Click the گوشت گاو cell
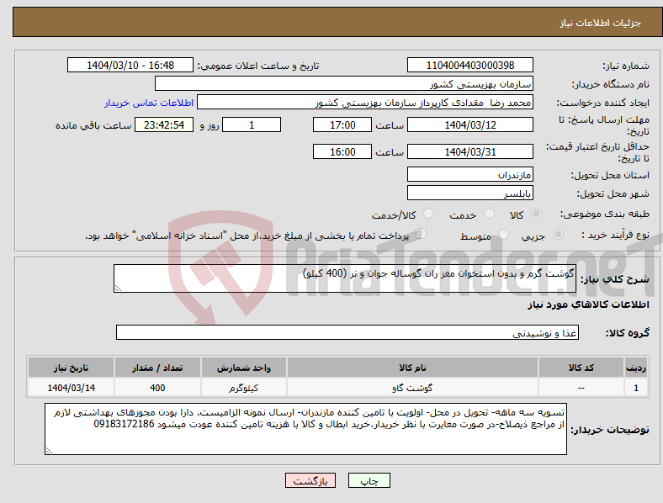663x503 pixels. click(412, 387)
